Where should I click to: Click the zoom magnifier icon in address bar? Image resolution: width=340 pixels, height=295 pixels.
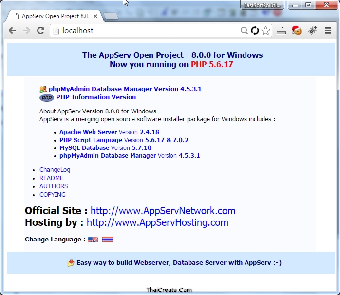(x=244, y=31)
